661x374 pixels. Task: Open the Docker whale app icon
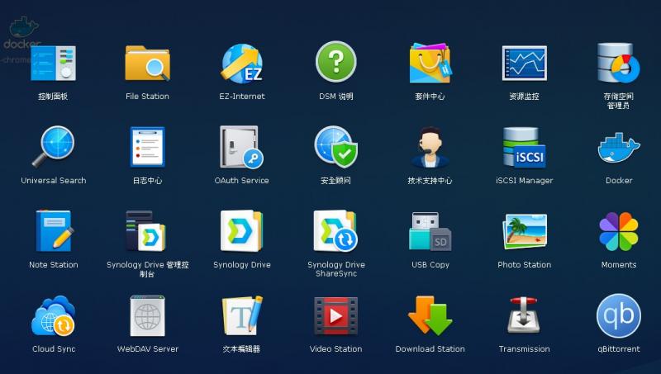tap(618, 148)
